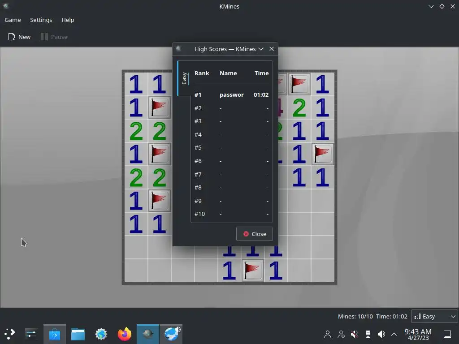This screenshot has width=459, height=344.
Task: Launch Firefox from the taskbar
Action: coord(125,334)
